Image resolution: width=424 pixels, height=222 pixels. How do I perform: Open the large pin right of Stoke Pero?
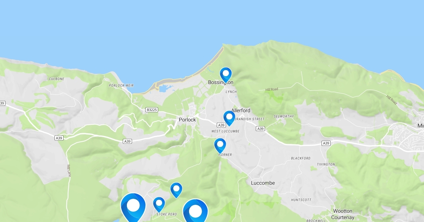[195, 212]
